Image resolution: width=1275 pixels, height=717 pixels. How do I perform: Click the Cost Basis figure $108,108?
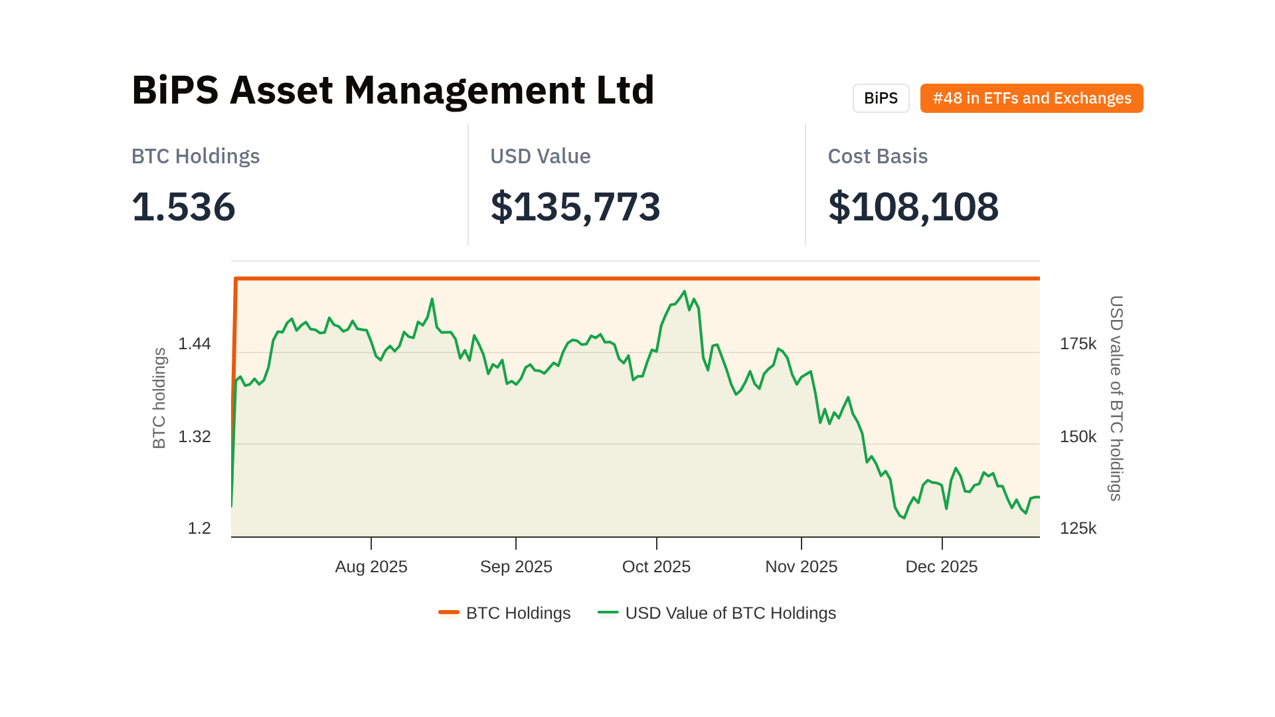[913, 206]
